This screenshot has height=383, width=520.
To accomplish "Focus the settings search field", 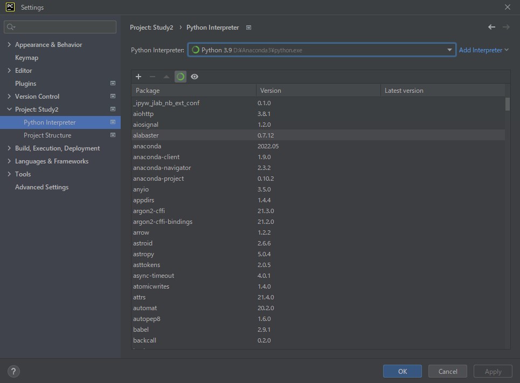I will 60,27.
